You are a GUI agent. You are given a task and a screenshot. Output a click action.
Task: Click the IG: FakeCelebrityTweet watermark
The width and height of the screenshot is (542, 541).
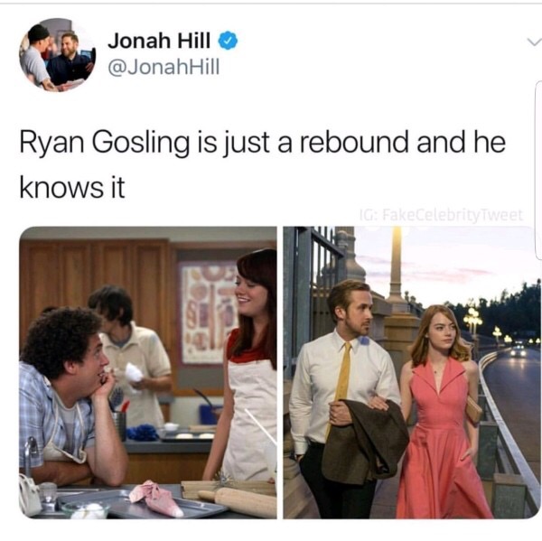(442, 216)
